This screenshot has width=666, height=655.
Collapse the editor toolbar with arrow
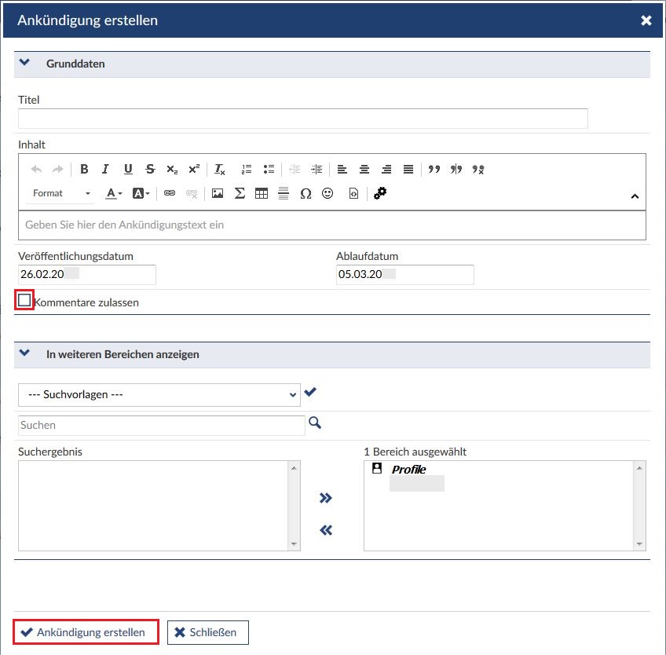tap(635, 196)
